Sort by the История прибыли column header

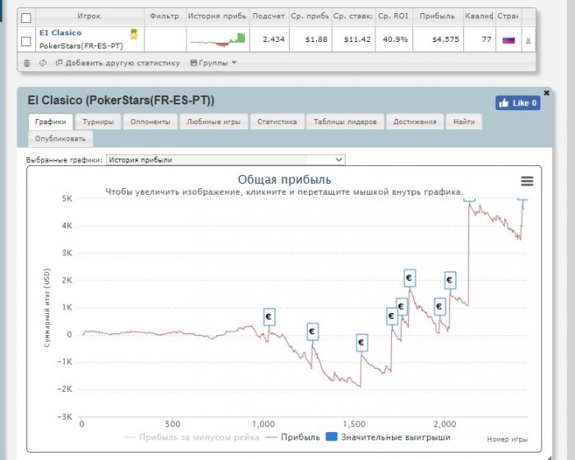pyautogui.click(x=217, y=16)
